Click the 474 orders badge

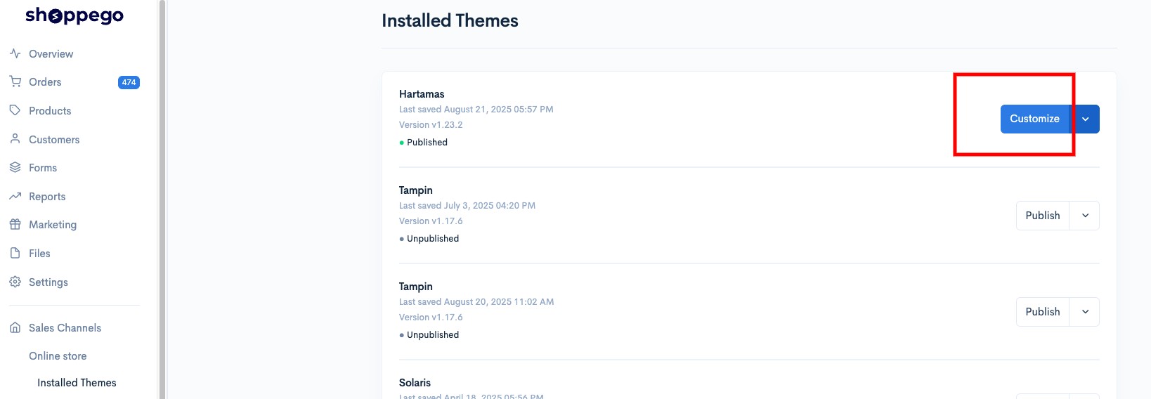(x=129, y=82)
